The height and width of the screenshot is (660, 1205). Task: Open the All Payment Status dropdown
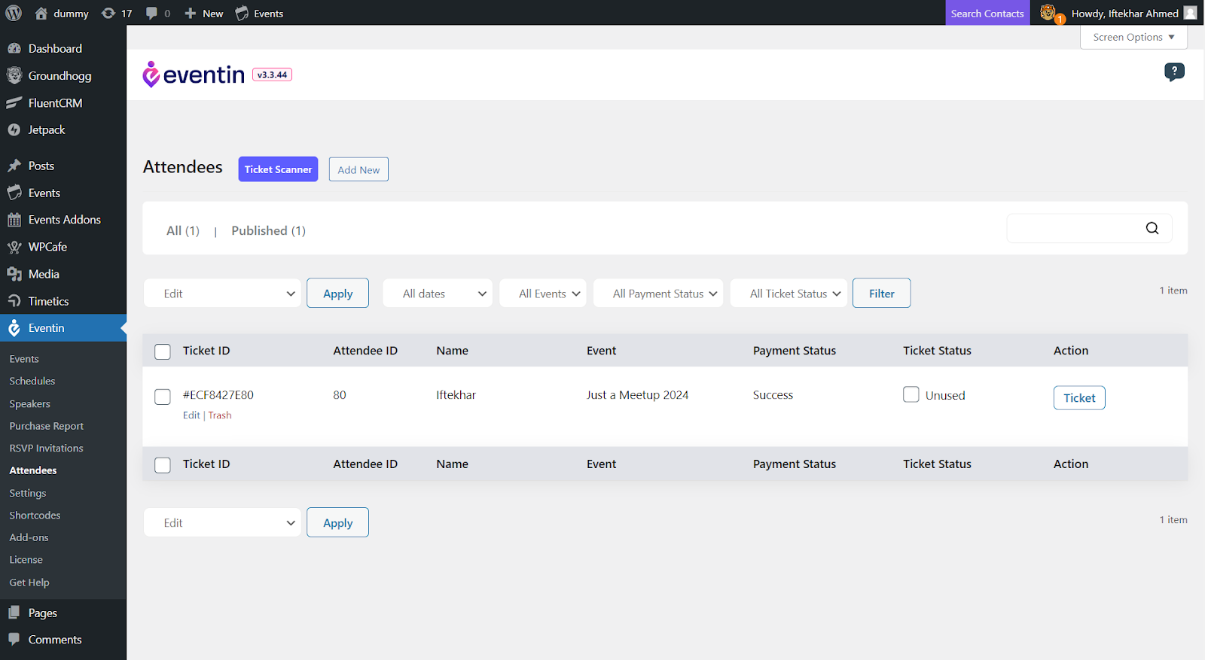point(658,294)
